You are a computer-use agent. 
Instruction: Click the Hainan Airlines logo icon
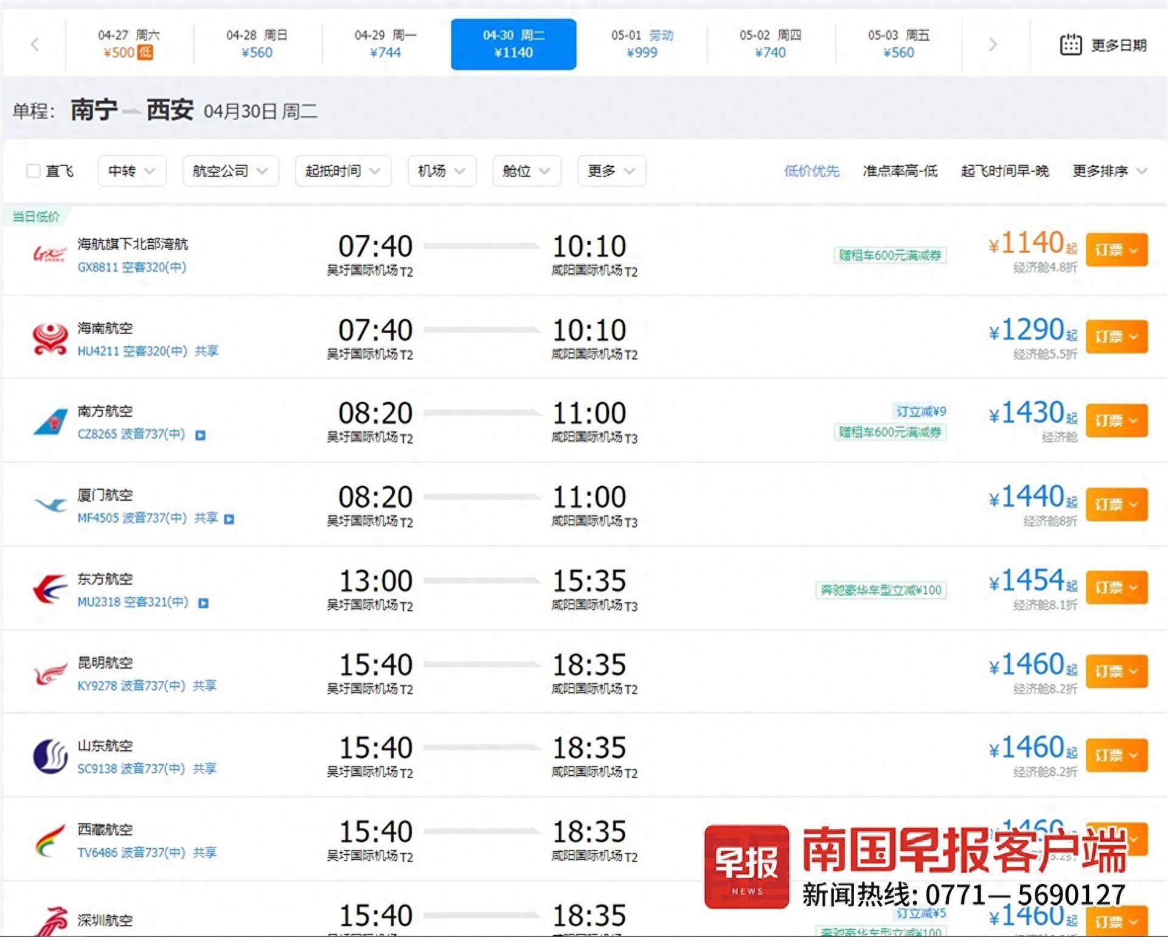[x=50, y=339]
